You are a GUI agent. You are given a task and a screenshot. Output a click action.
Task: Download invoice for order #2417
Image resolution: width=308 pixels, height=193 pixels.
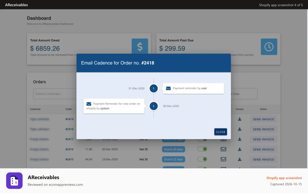pos(239,139)
